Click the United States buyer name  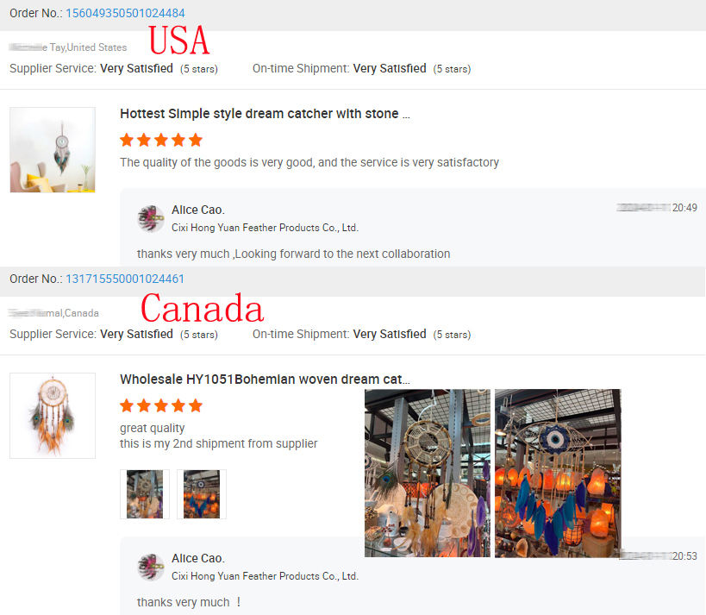click(x=68, y=47)
